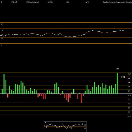Click the overlapping 62.34 value label
The image size is (132, 132).
(123, 77)
